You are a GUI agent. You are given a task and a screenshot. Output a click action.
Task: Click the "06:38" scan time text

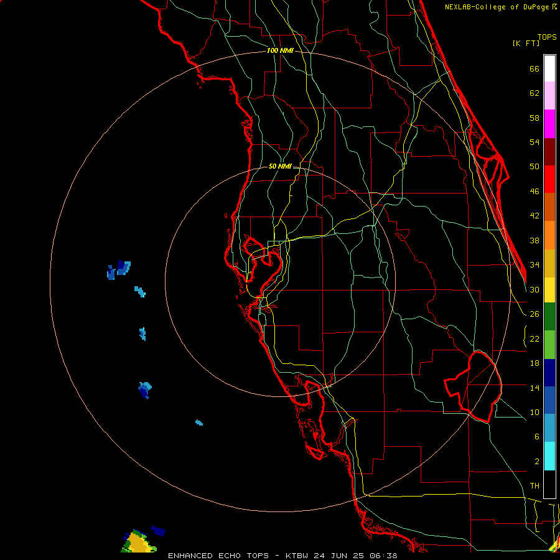click(x=384, y=556)
